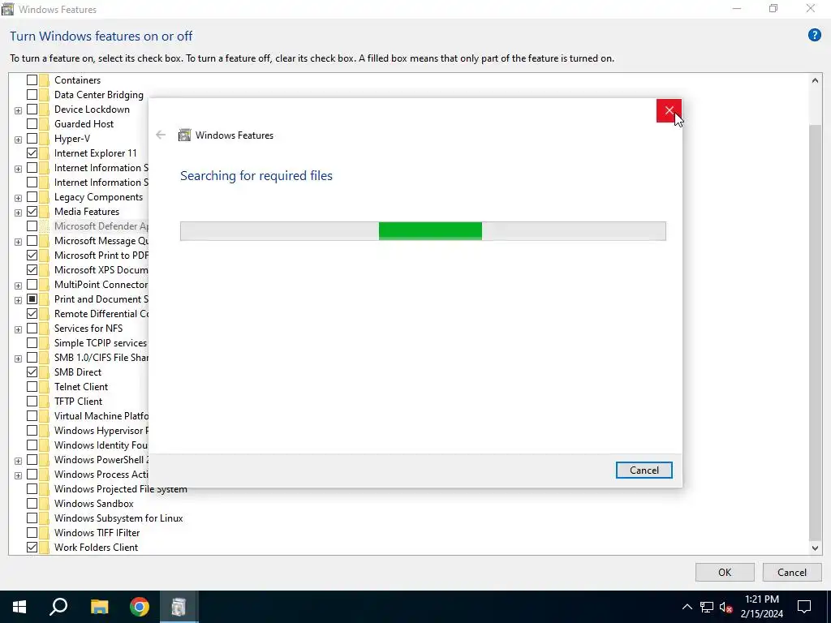Viewport: 831px width, 623px height.
Task: Open the network status tray icon
Action: (707, 607)
